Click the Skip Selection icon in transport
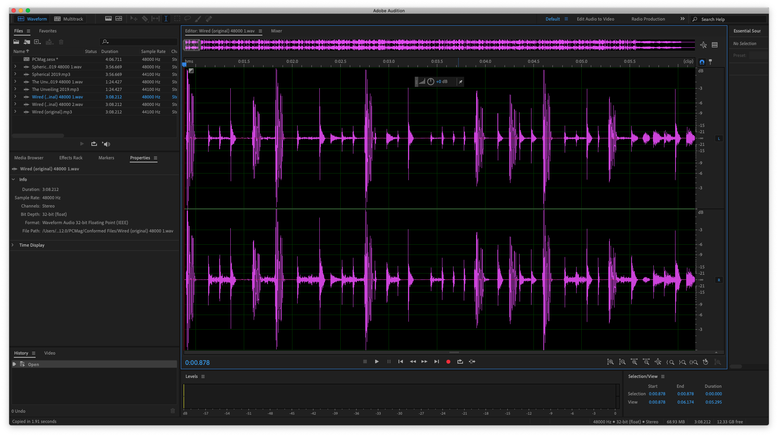Screen dimensions: 778x436 472,362
